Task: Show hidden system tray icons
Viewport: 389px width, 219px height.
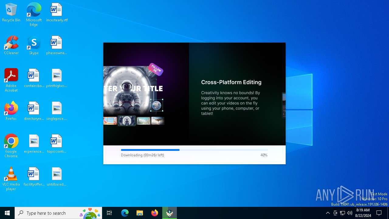Action: coord(328,213)
